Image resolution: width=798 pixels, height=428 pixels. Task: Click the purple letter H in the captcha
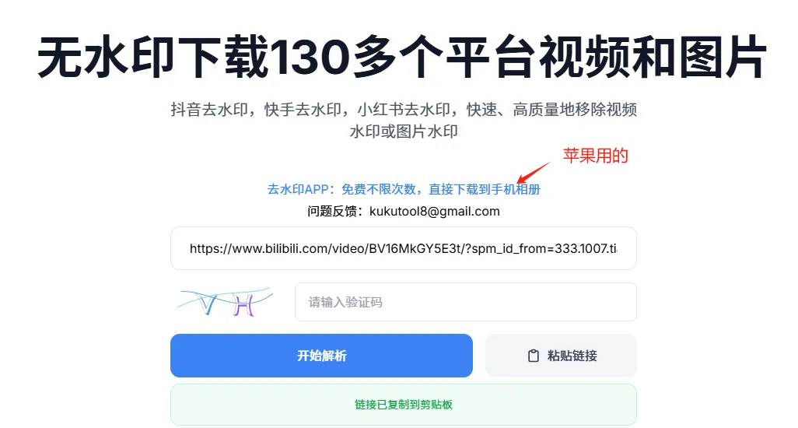pos(243,305)
